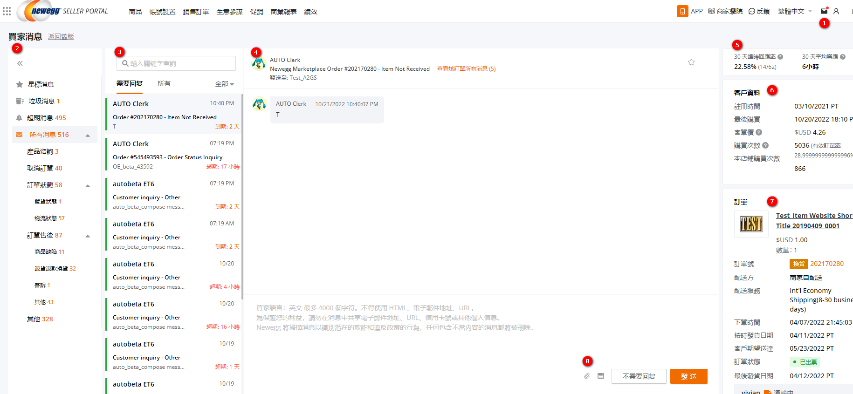Screen dimensions: 853x394
Task: Click the 不需要回复 button
Action: tap(639, 376)
